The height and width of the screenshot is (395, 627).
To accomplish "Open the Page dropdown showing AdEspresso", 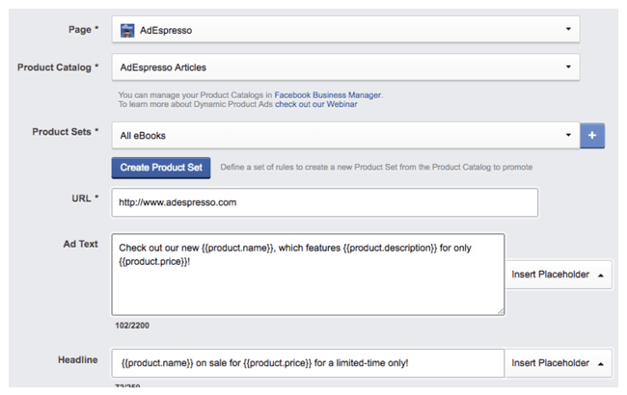I will pos(345,30).
